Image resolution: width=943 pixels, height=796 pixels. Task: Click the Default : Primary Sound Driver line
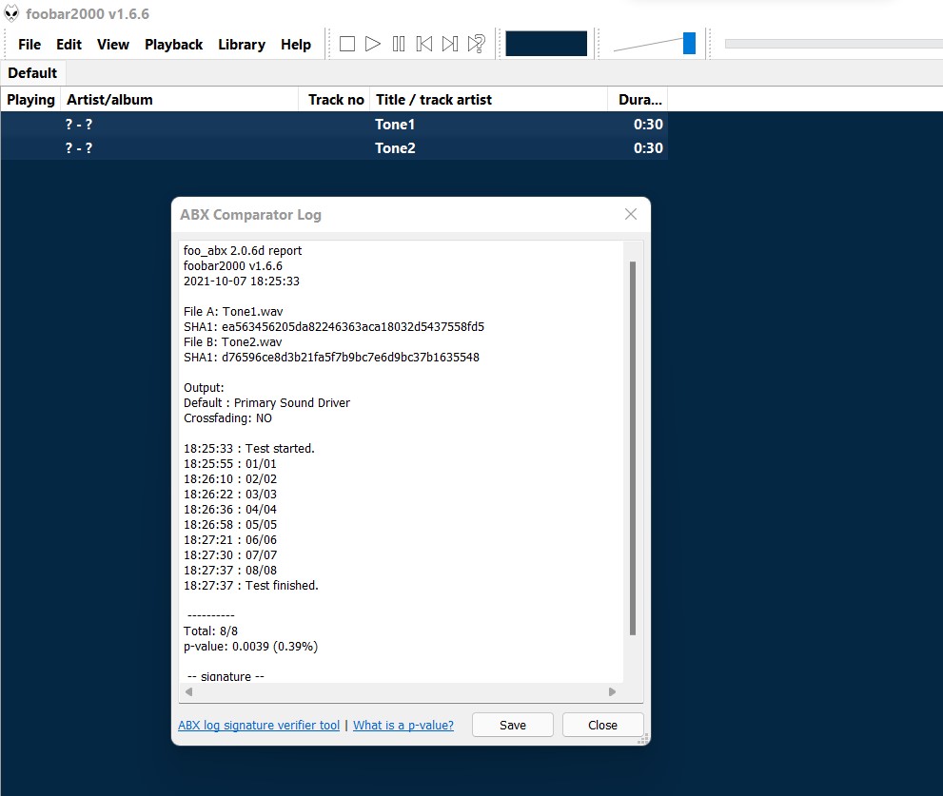[267, 403]
